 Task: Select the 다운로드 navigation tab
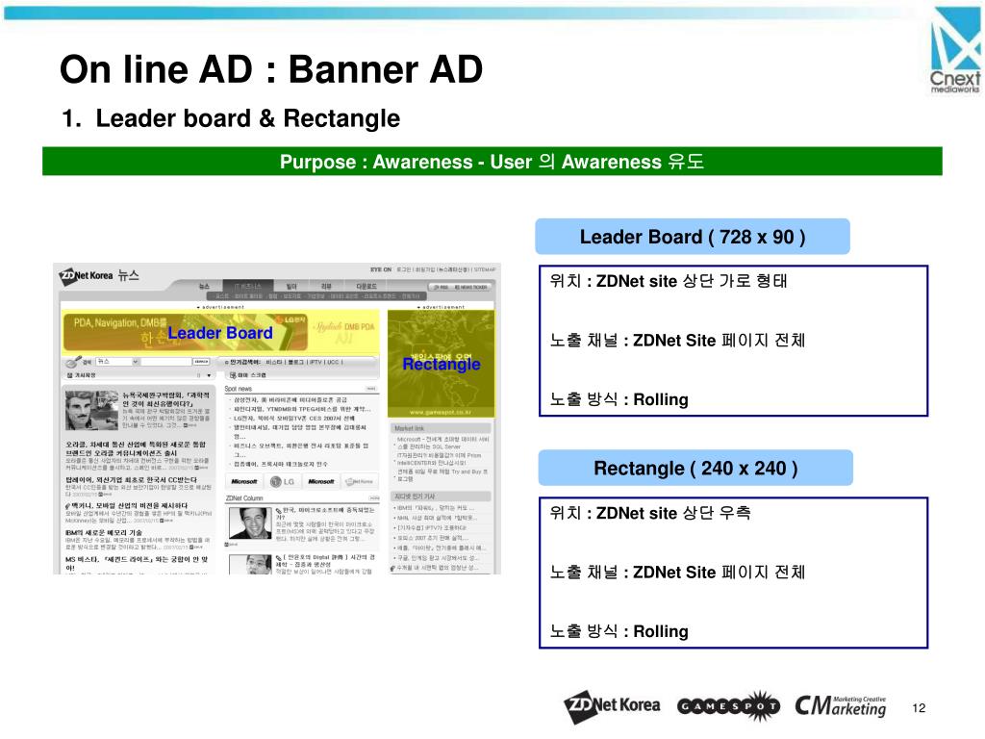[366, 286]
